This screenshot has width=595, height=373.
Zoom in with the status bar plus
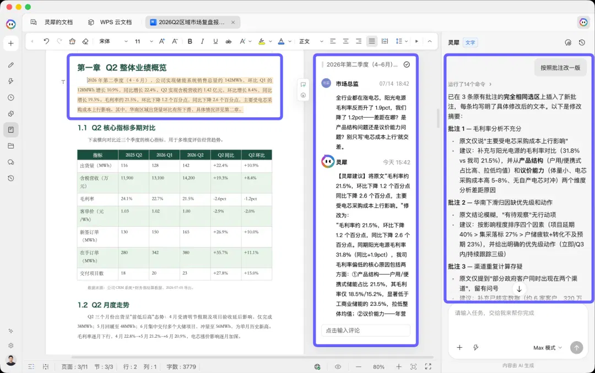pyautogui.click(x=398, y=366)
